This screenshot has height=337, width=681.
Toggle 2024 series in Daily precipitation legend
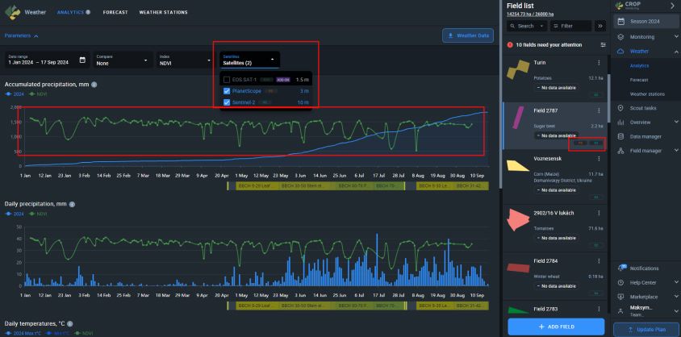click(x=15, y=214)
